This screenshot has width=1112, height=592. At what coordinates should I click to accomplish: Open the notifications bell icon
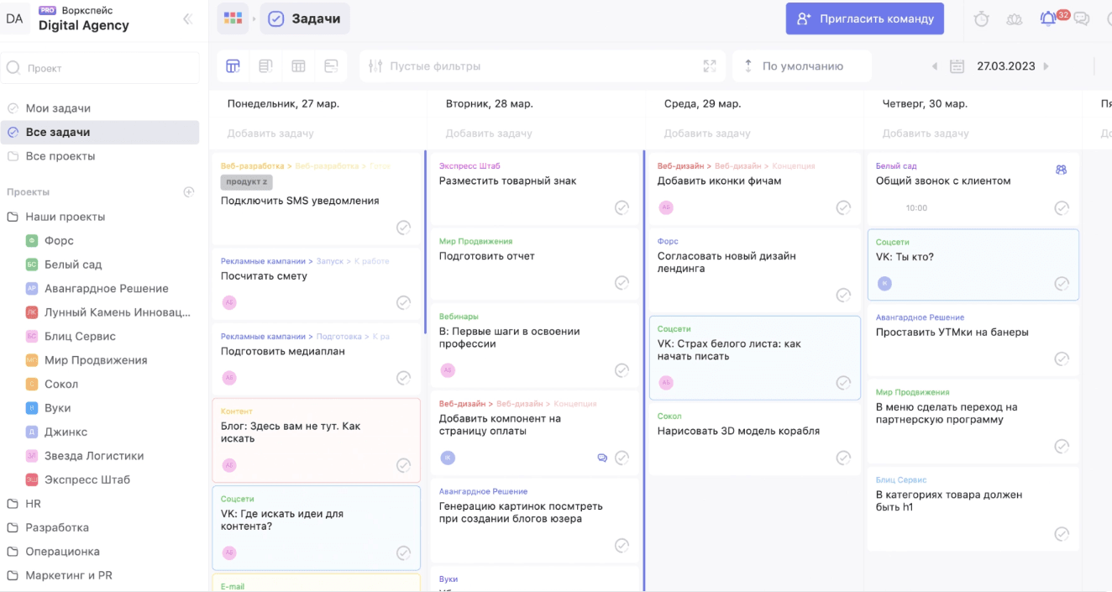click(1048, 18)
